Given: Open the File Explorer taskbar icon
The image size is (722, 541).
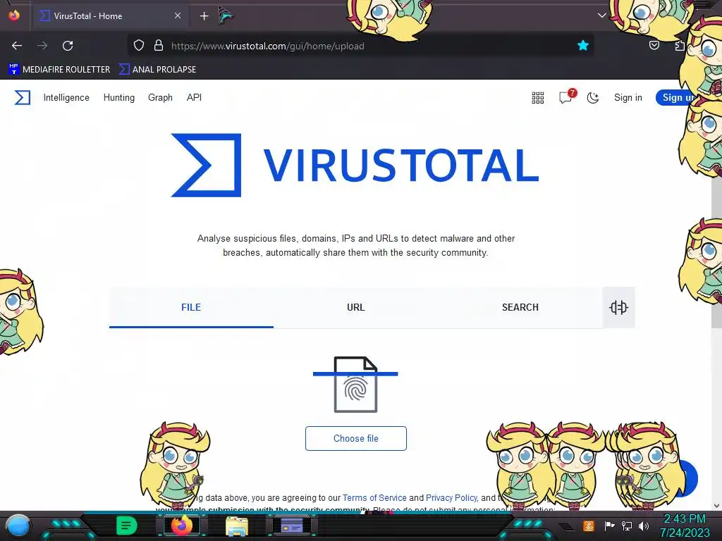Looking at the screenshot, I should [x=237, y=526].
